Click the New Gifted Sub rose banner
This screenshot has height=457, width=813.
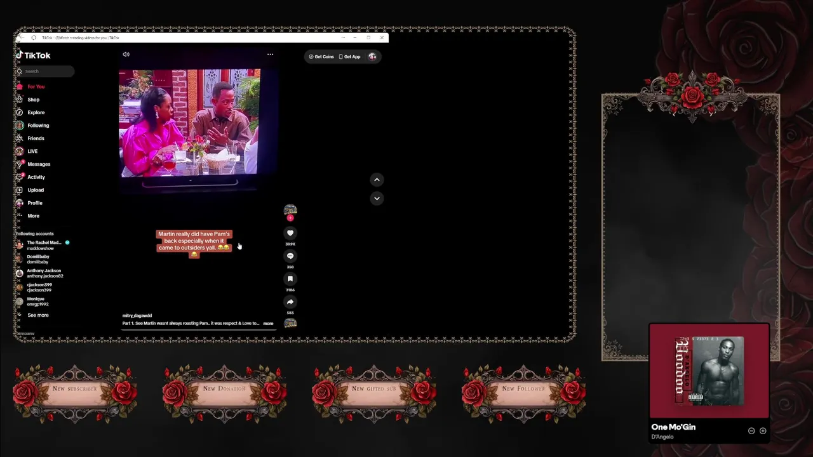tap(373, 394)
